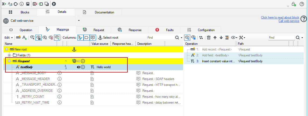Click the anchor icon on New root row
Screen dimensions: 308x116
click(74, 49)
